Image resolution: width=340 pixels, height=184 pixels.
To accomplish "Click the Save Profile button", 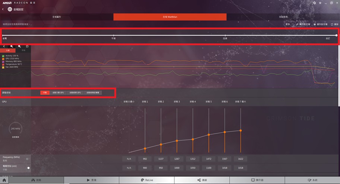I will click(321, 24).
